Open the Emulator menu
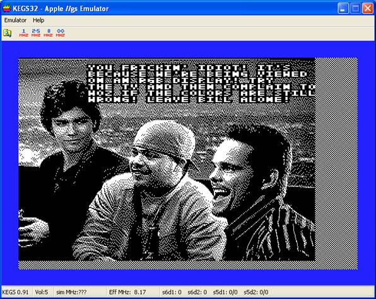 [x=15, y=20]
